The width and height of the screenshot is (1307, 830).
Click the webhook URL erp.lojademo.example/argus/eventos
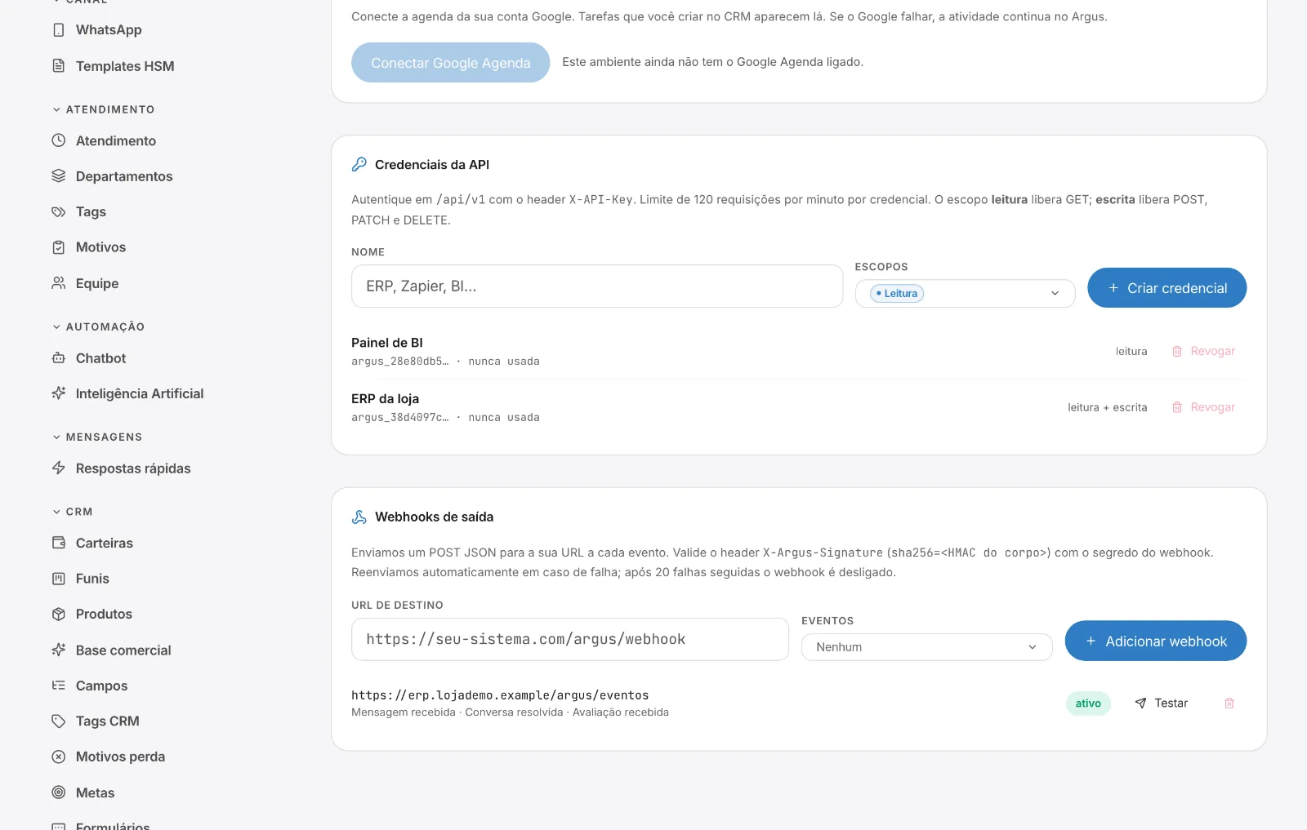[x=500, y=695]
